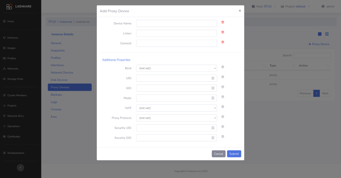341x178 pixels.
Task: Show help for the GID property
Action: point(222,87)
